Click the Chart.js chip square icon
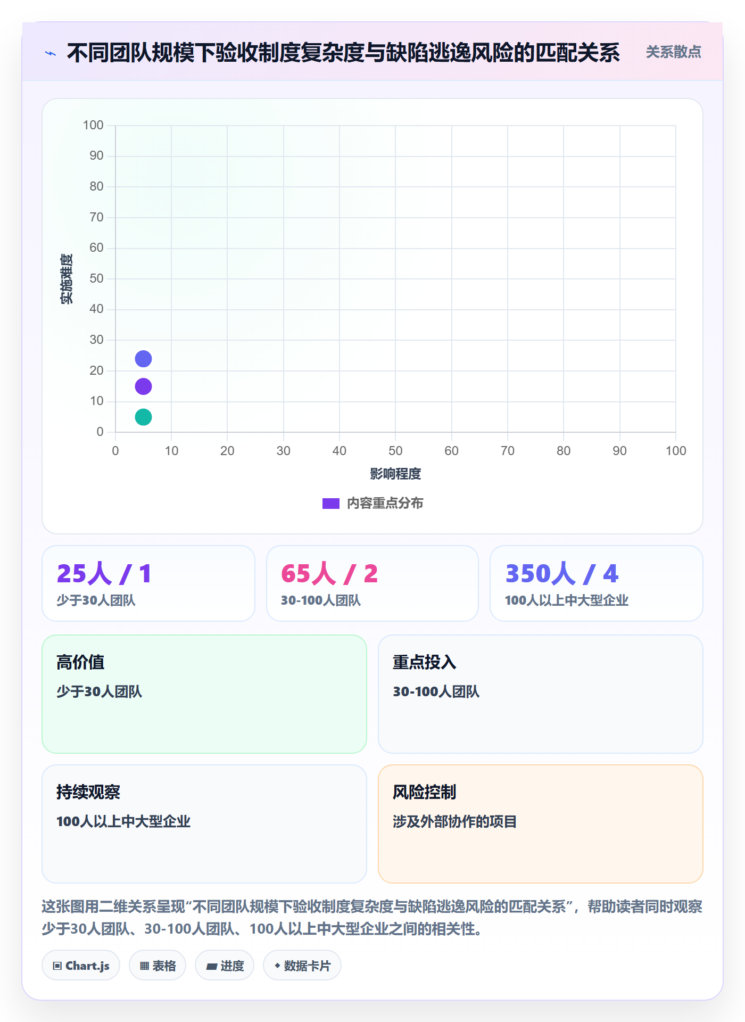Viewport: 745px width, 1022px height. 57,966
